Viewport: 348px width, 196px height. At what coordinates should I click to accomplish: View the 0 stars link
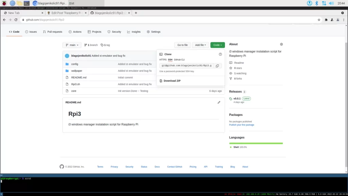238,68
